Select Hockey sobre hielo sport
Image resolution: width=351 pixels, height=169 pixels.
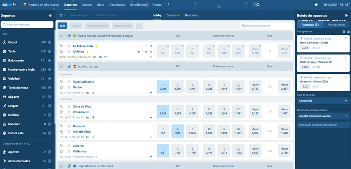click(x=21, y=70)
